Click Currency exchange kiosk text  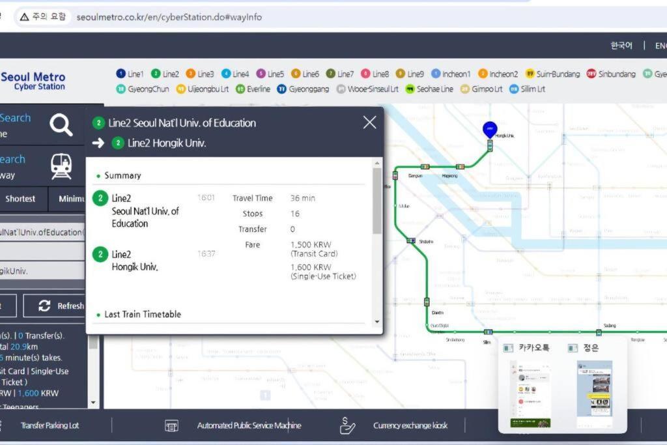click(410, 425)
